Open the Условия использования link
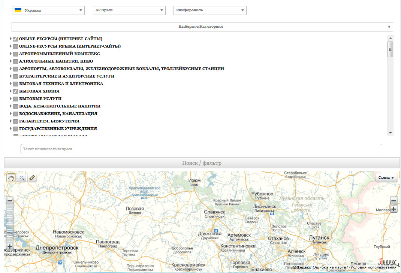The height and width of the screenshot is (273, 401). [x=373, y=267]
